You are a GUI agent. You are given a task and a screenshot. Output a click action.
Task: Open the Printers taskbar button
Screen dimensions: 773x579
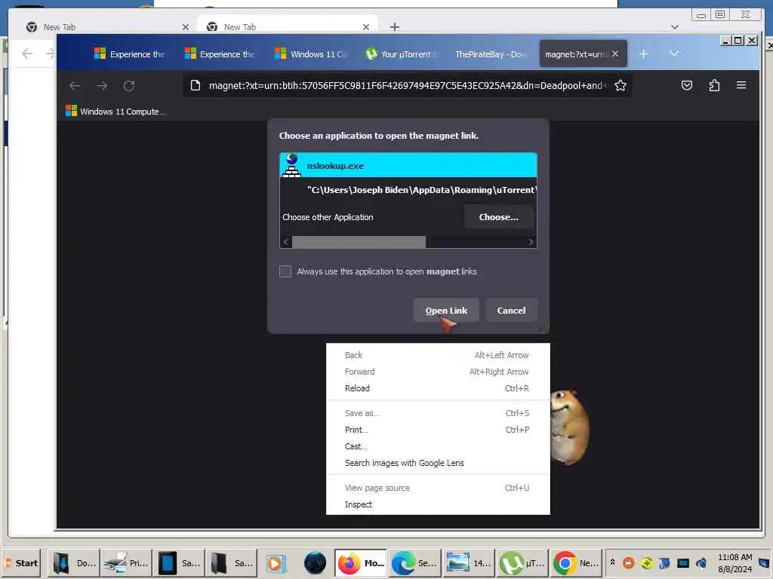[x=127, y=562]
